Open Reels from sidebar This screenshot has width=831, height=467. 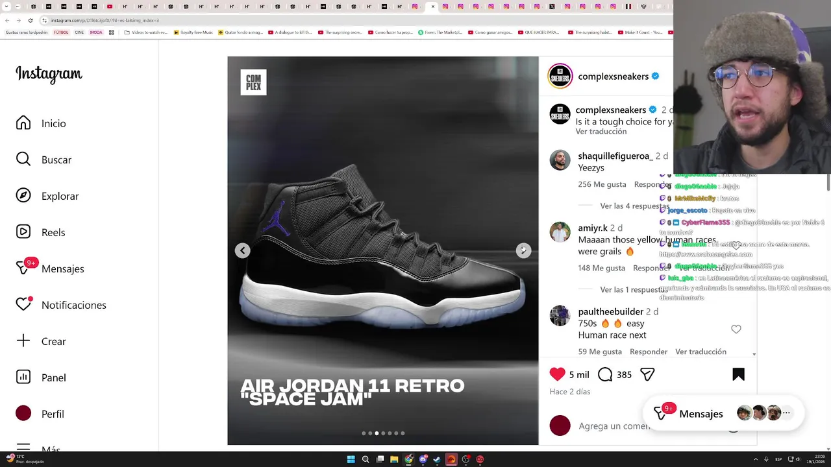40,232
